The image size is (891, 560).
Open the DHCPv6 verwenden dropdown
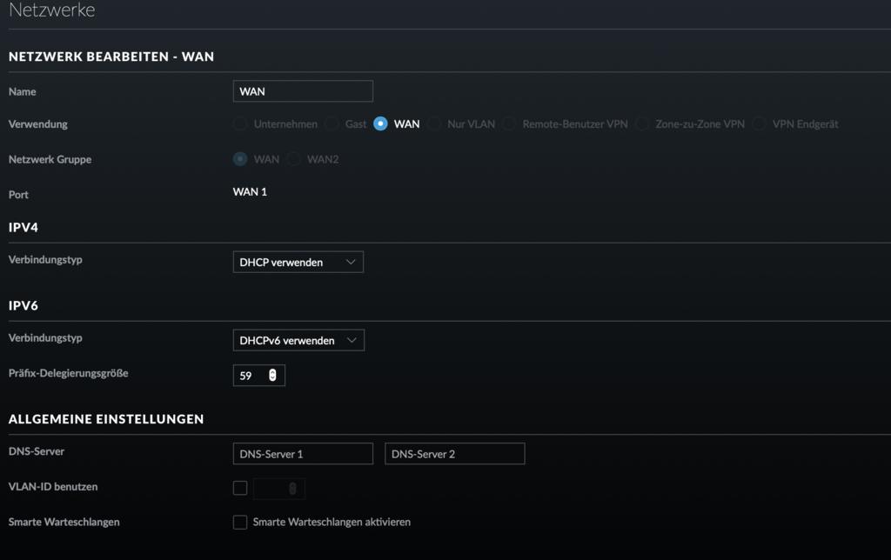point(298,340)
